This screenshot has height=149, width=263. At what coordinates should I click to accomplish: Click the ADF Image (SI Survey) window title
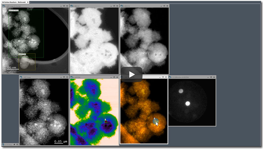[x=13, y=6]
